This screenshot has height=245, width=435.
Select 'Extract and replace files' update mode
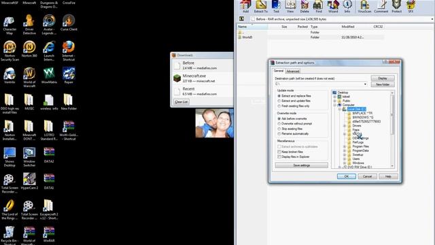click(x=294, y=96)
